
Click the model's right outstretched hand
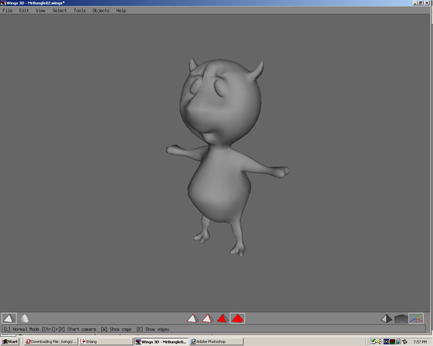[x=173, y=149]
